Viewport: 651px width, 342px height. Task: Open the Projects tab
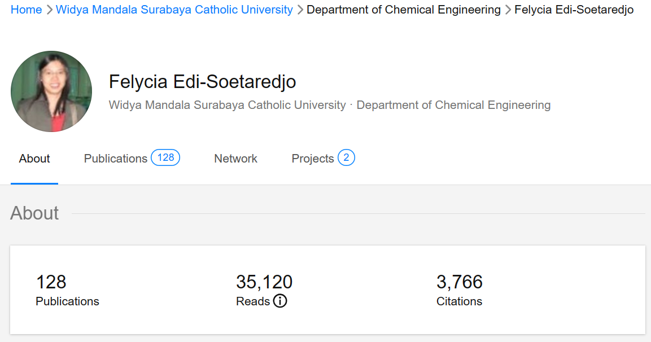click(313, 159)
